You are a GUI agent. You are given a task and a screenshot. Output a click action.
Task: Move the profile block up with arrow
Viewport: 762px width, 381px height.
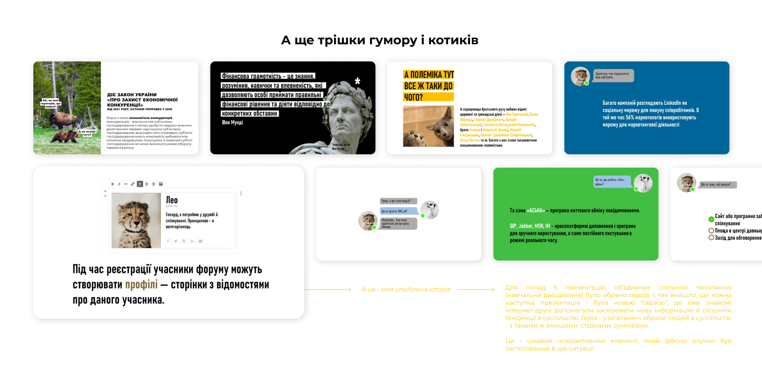(105, 191)
